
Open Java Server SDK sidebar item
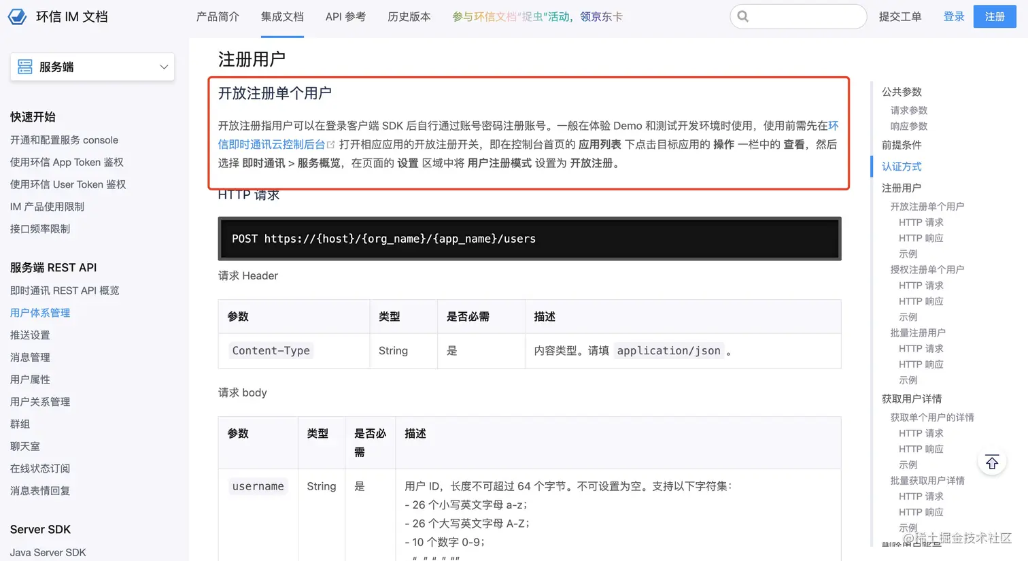[48, 552]
